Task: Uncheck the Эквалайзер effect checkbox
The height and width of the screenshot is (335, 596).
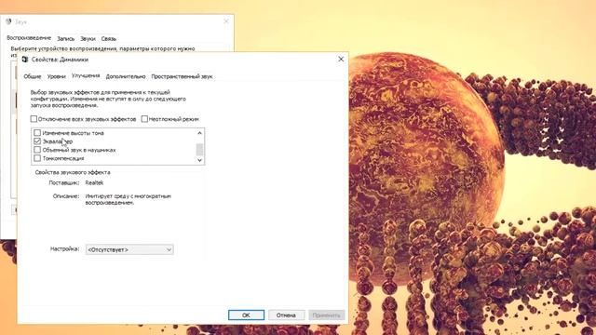Action: pyautogui.click(x=37, y=141)
